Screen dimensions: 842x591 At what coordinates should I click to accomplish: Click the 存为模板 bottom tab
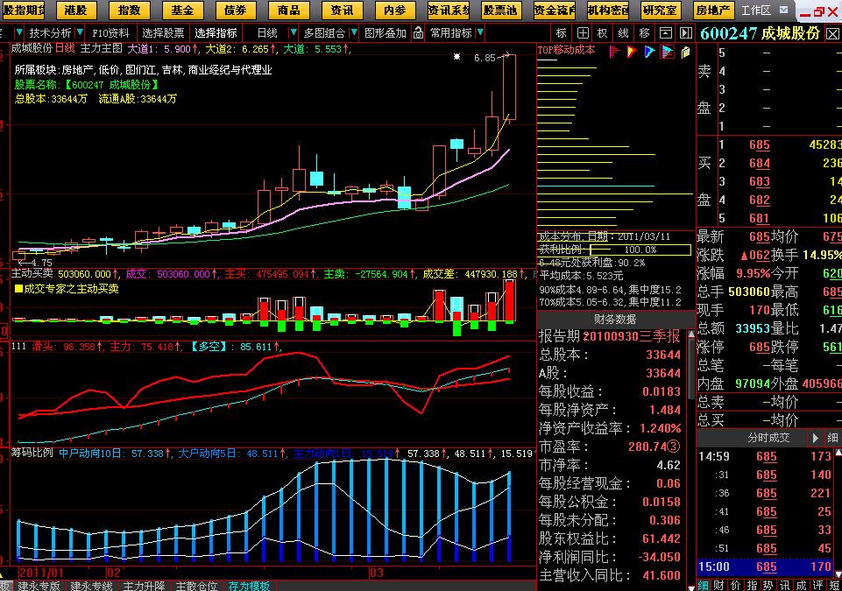(249, 586)
